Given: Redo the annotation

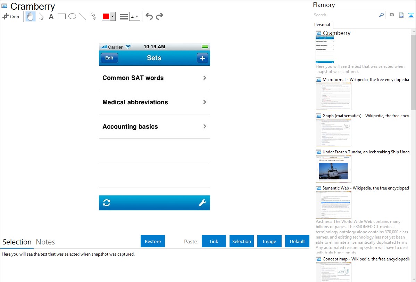Looking at the screenshot, I should point(159,16).
